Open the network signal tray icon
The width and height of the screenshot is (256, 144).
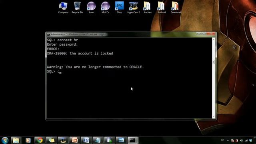point(246,140)
